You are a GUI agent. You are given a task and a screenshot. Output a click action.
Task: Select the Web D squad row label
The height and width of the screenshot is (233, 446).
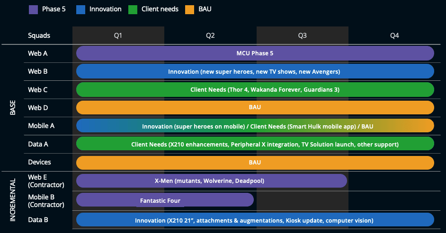[x=38, y=108]
